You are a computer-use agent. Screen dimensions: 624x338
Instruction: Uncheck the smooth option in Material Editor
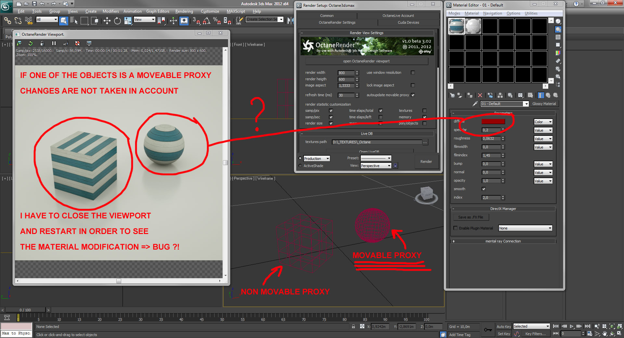point(484,189)
